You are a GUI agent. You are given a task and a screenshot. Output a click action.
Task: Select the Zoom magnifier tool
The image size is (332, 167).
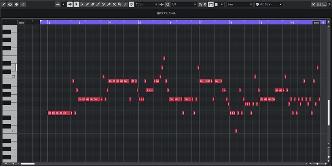(x=120, y=4)
